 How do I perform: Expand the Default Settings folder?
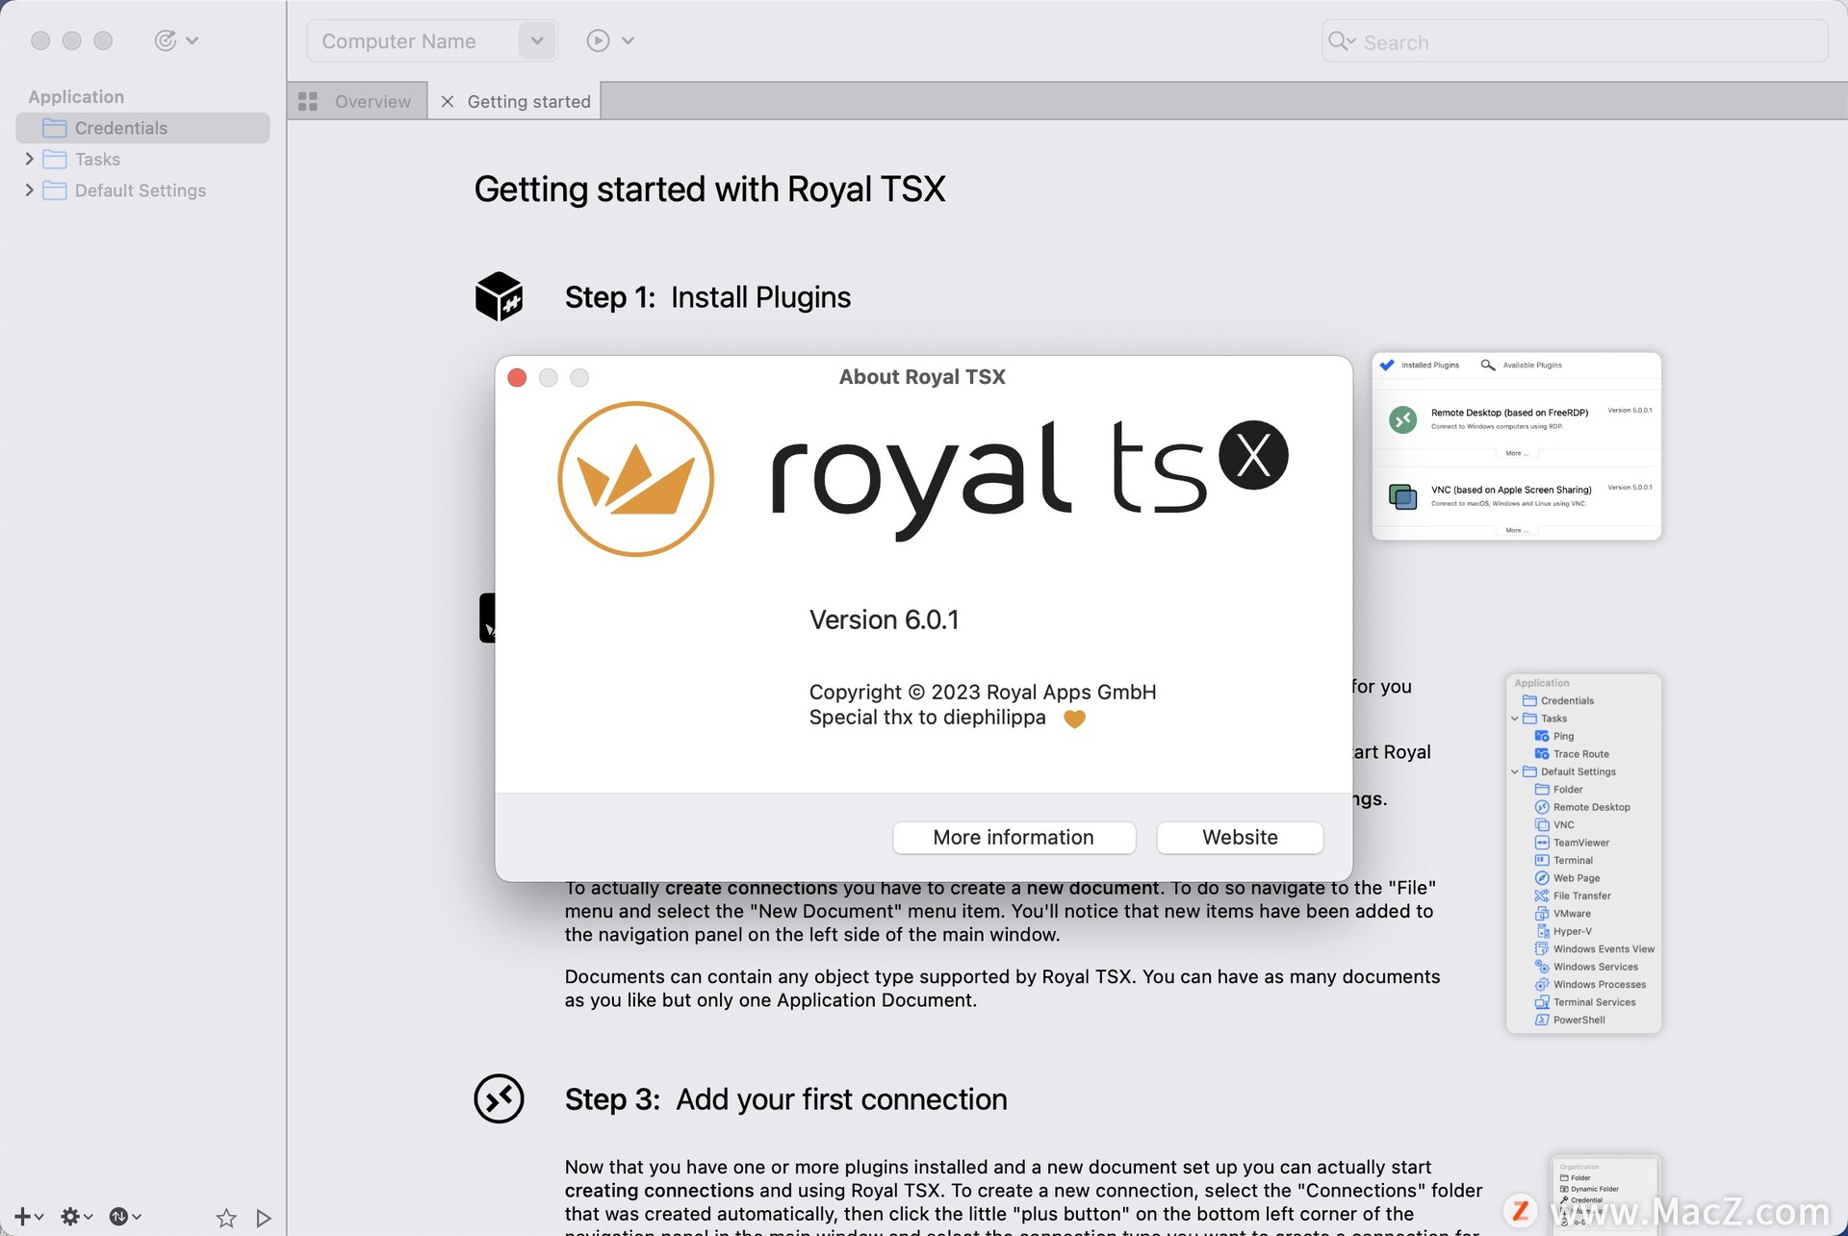29,190
